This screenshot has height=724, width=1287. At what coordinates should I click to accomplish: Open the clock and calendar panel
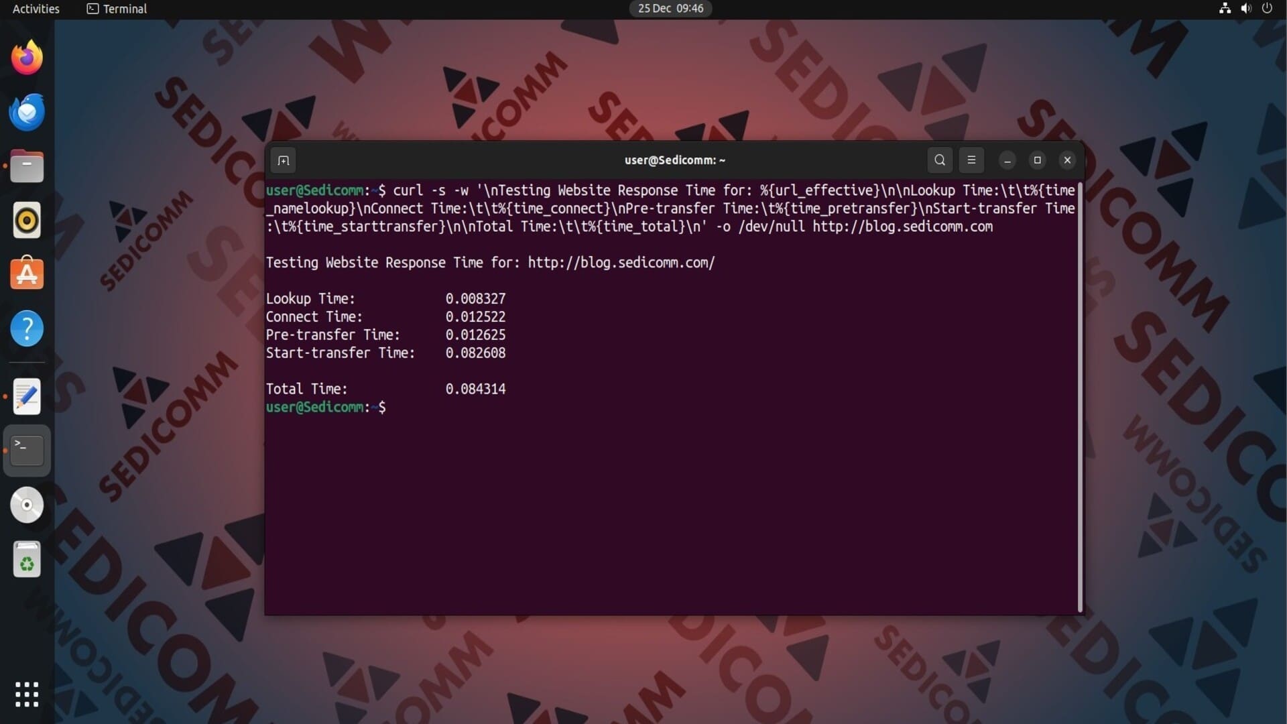pyautogui.click(x=670, y=9)
